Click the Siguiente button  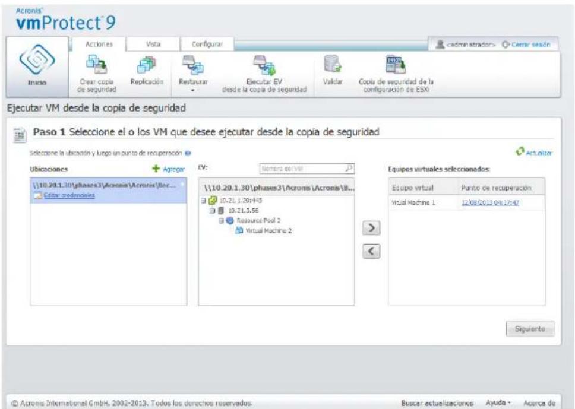click(530, 329)
